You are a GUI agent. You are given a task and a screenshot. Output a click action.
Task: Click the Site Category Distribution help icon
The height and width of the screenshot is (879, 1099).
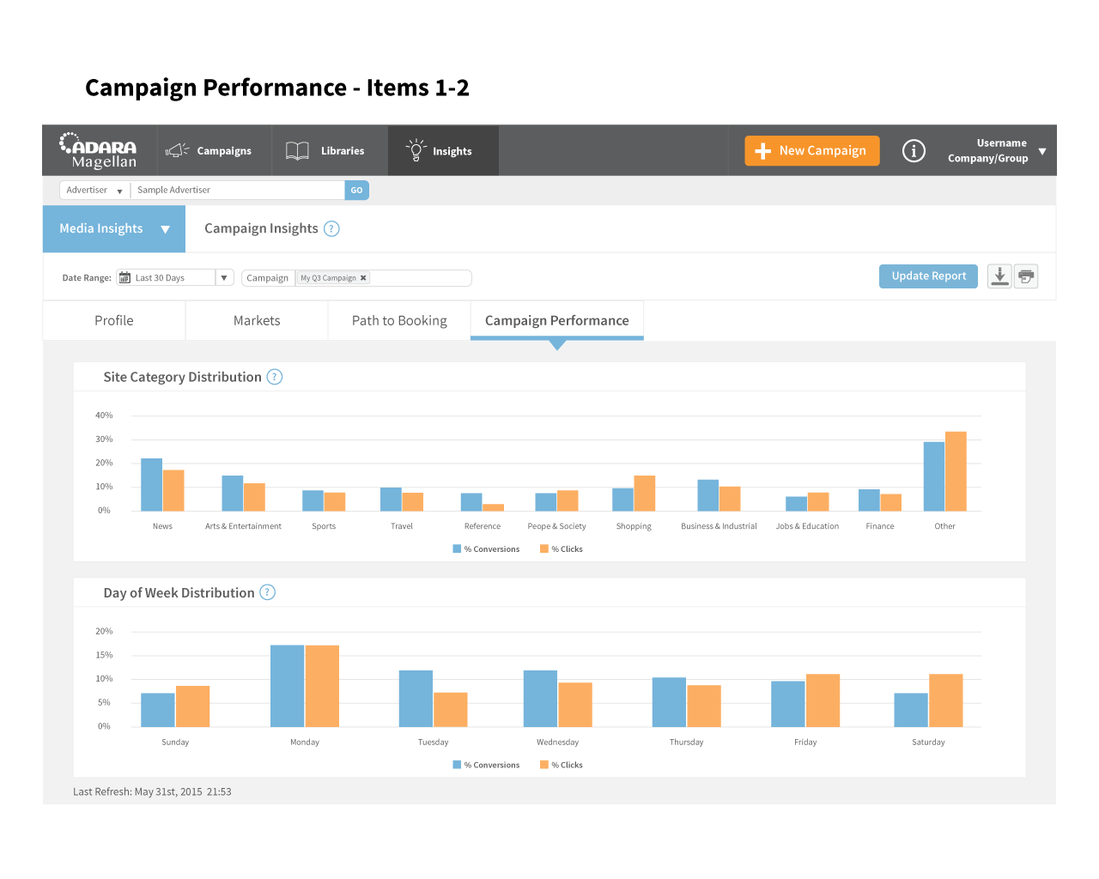tap(275, 377)
